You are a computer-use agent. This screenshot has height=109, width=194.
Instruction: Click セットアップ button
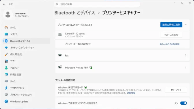click(x=176, y=90)
